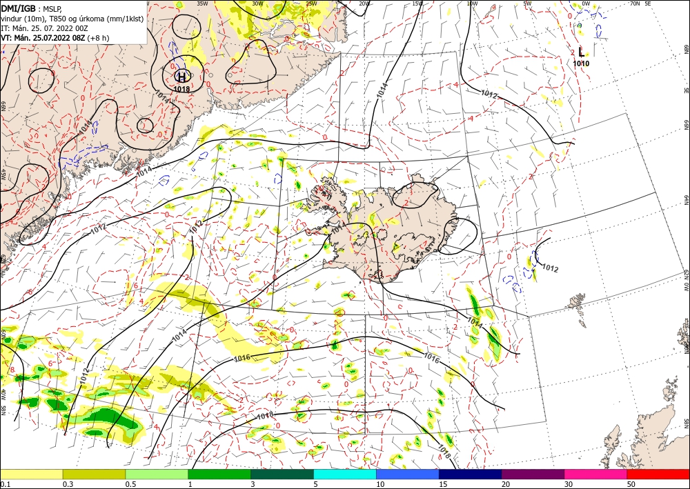The width and height of the screenshot is (690, 489).
Task: Click the 'DMI/IGB : MSLP,' title text
Action: pyautogui.click(x=31, y=8)
